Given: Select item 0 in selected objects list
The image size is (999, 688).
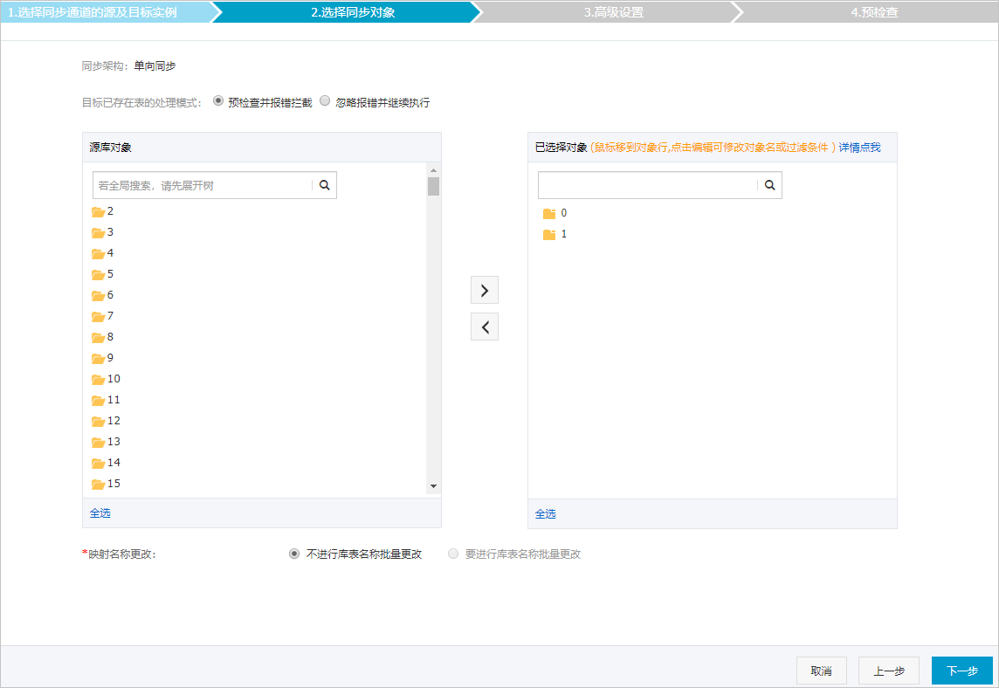Looking at the screenshot, I should coord(564,213).
